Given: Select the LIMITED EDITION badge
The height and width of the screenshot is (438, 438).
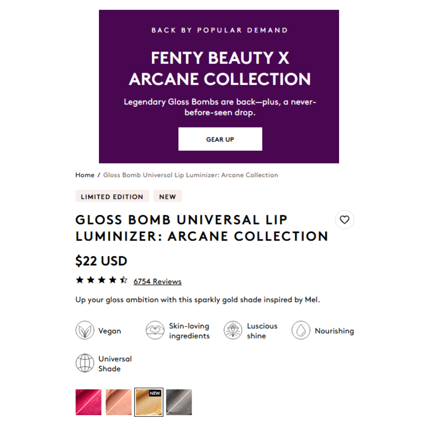Looking at the screenshot, I should tap(112, 196).
